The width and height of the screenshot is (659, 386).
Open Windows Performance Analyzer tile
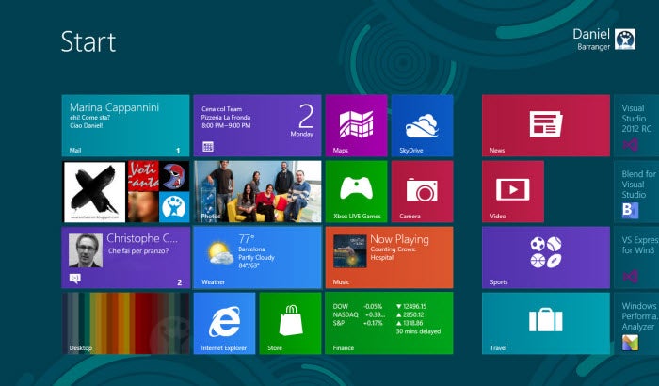coord(636,323)
